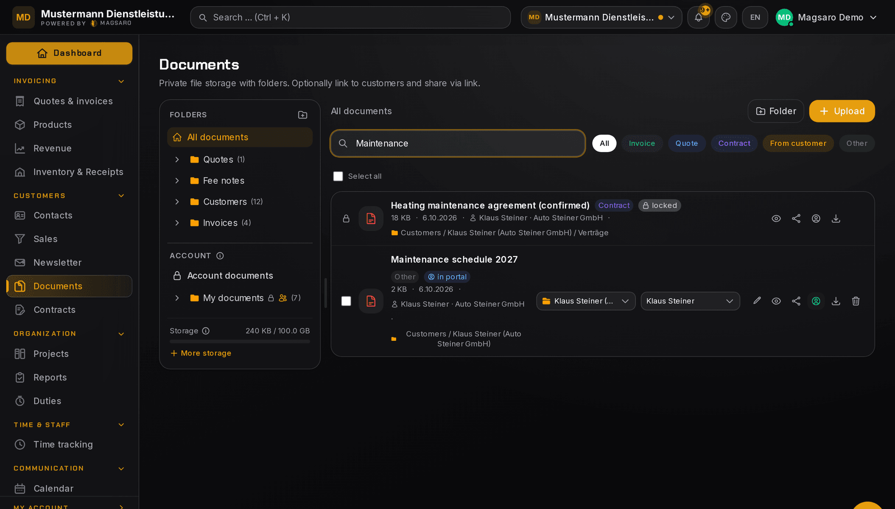Expand the My documents folder
The width and height of the screenshot is (895, 509).
point(177,298)
